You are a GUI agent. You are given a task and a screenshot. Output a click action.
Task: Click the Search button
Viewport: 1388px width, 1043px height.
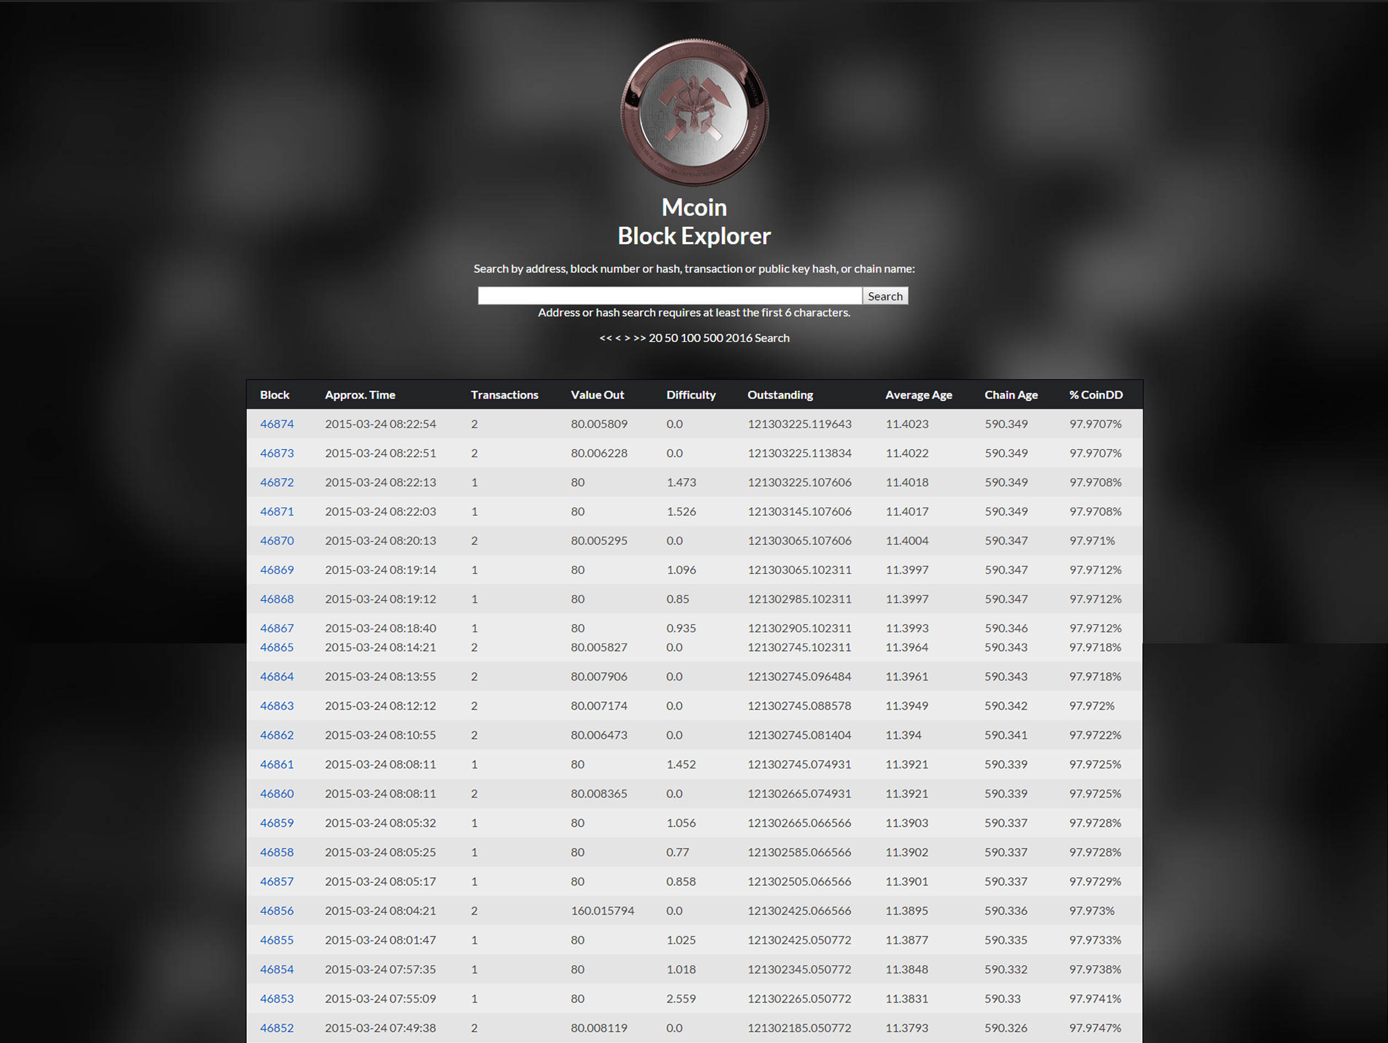(x=885, y=296)
